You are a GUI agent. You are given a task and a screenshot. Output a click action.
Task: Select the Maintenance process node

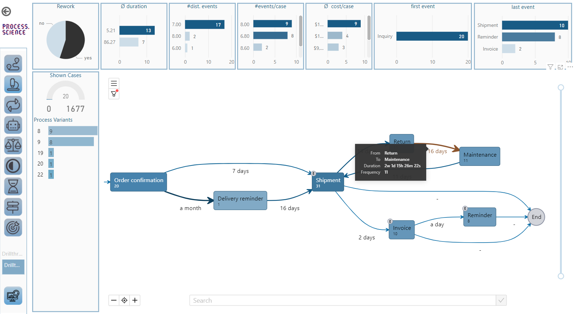pos(480,156)
